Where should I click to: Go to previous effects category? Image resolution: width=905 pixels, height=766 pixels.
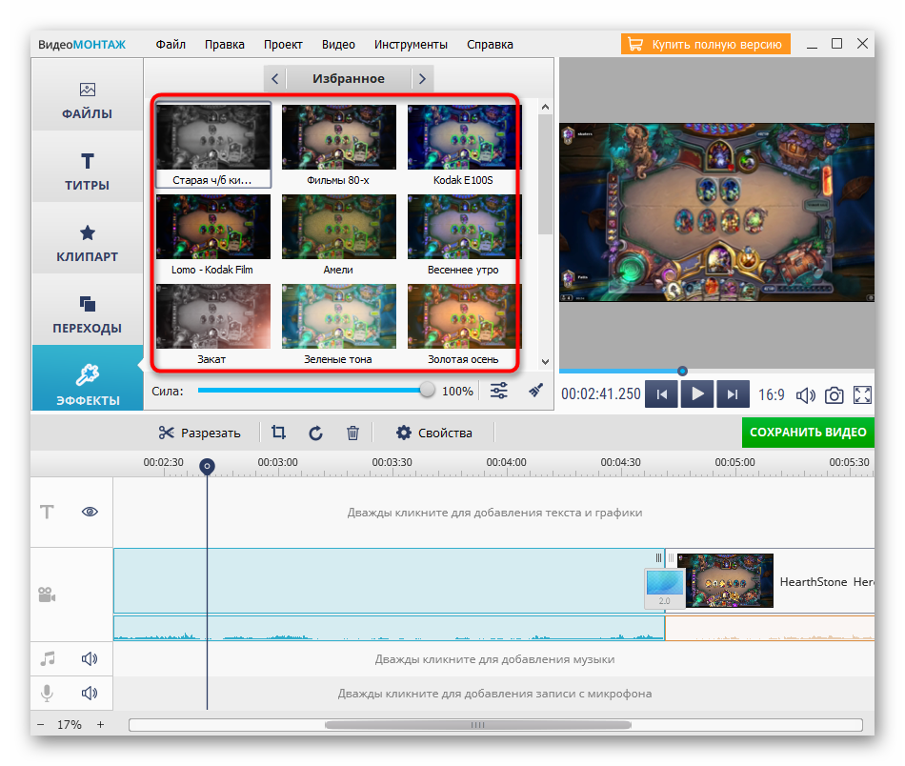pos(274,79)
